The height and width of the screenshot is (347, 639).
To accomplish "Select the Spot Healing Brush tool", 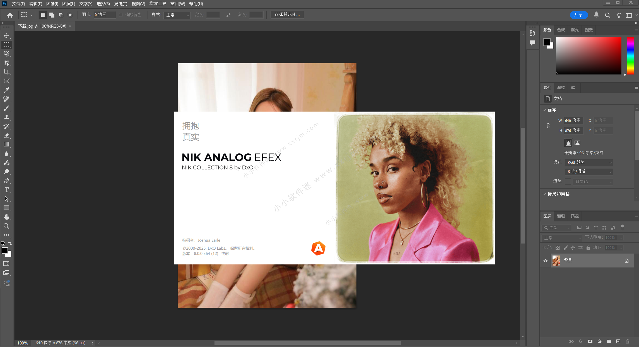I will click(x=6, y=99).
